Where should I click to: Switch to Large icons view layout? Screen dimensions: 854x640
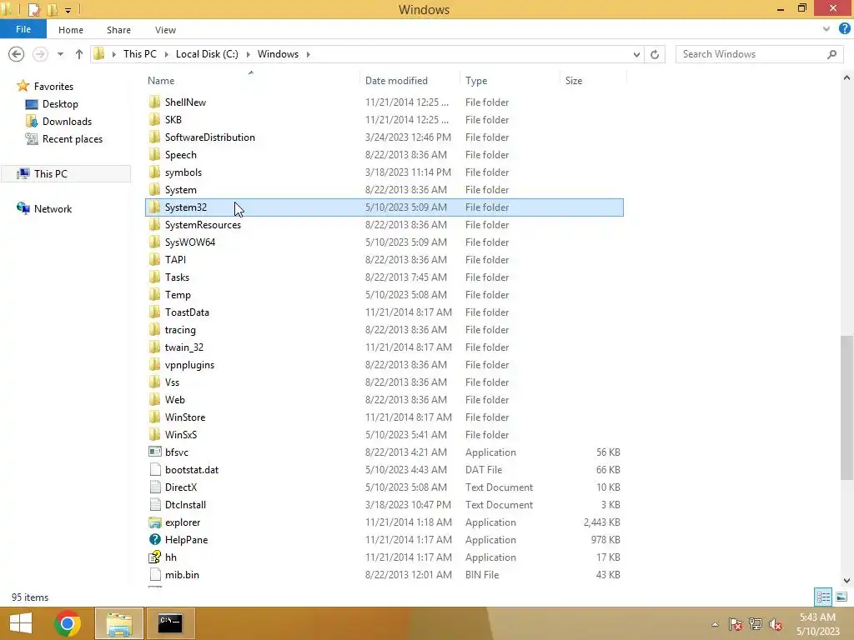pyautogui.click(x=841, y=597)
